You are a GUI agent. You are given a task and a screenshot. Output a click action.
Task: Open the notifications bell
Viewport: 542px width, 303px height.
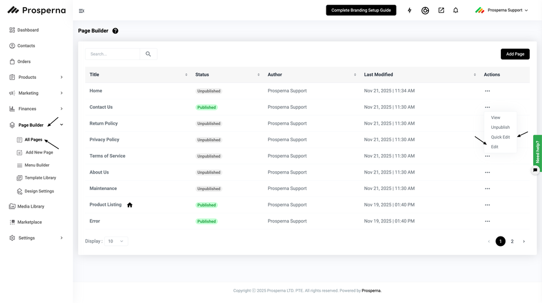click(455, 11)
